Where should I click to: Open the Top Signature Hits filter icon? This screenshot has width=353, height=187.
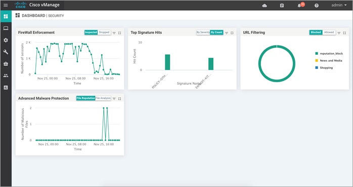click(x=227, y=33)
